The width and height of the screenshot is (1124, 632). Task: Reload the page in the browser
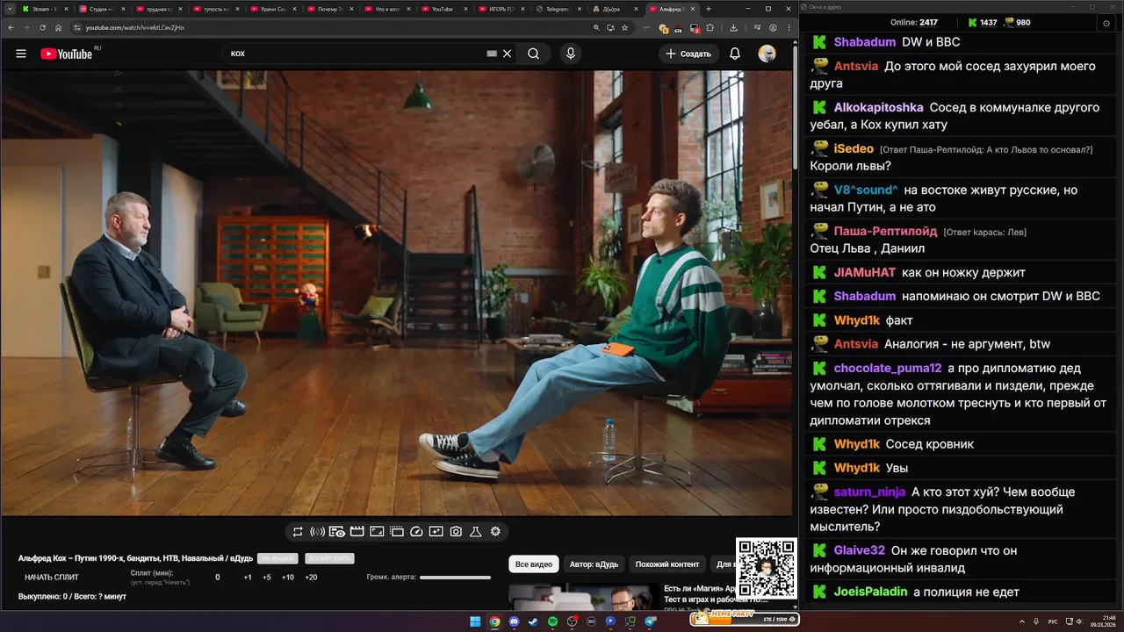tap(43, 27)
